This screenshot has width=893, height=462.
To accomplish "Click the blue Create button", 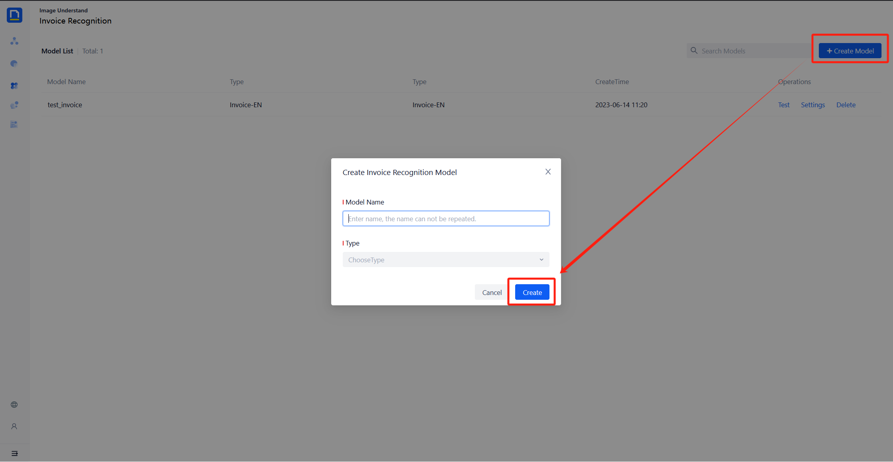I will [532, 292].
